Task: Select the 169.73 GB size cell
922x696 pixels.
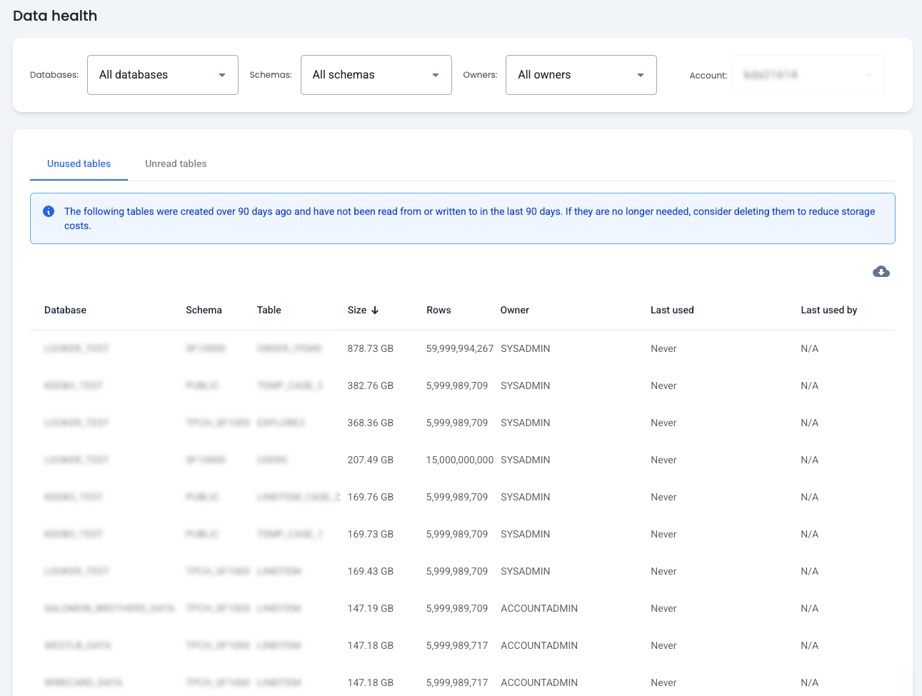Action: (371, 534)
